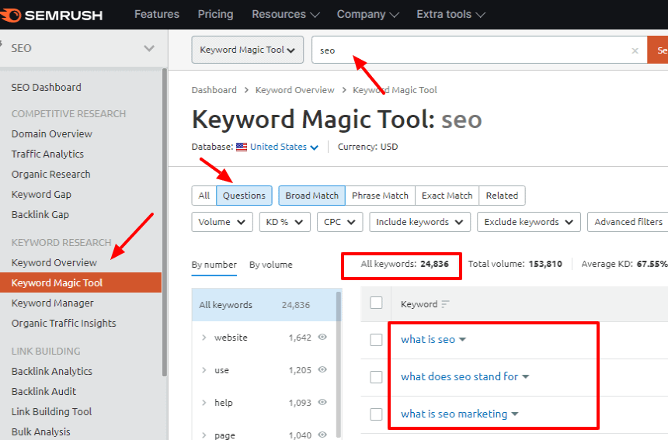Check the box for 'what is seo marketing'
The image size is (668, 440).
click(376, 414)
